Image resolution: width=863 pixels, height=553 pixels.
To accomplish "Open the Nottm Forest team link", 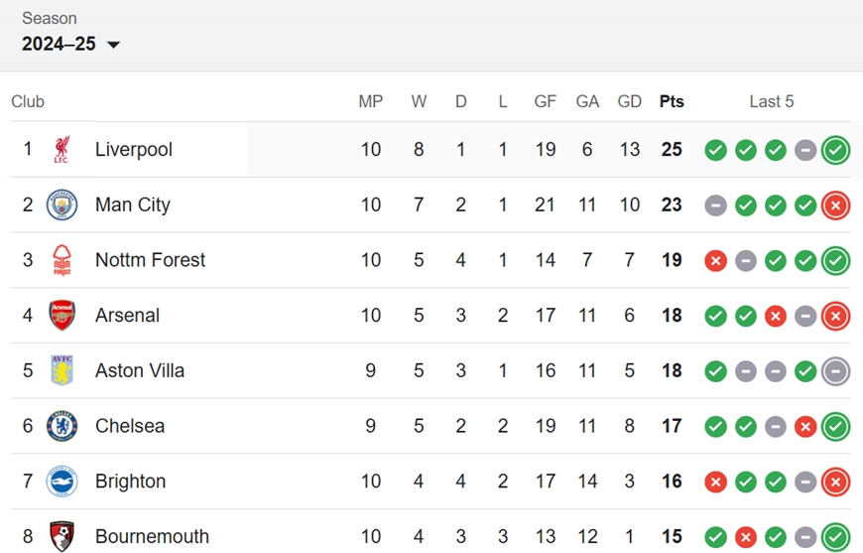I will (150, 260).
